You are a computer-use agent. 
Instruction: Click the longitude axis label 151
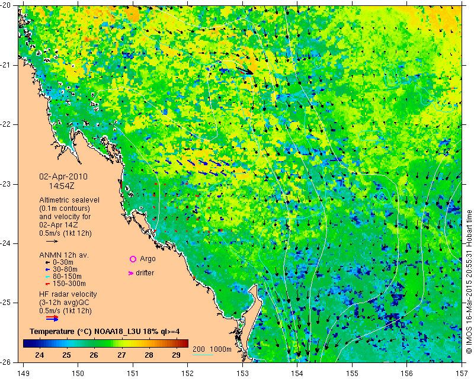[133, 374]
